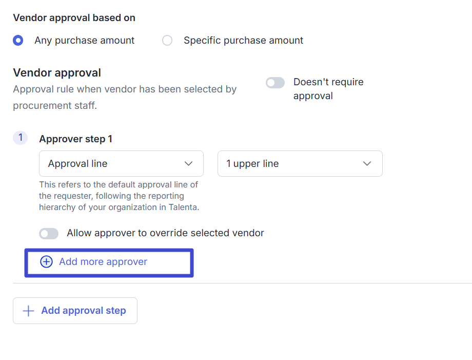Screen dimensions: 472x360
Task: Open the Approval line dropdown
Action: pyautogui.click(x=121, y=164)
